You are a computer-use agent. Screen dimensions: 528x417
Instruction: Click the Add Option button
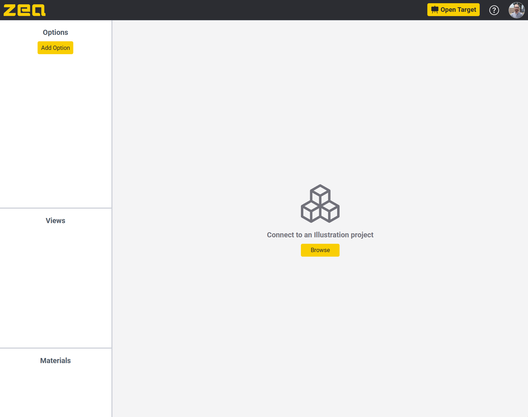55,48
